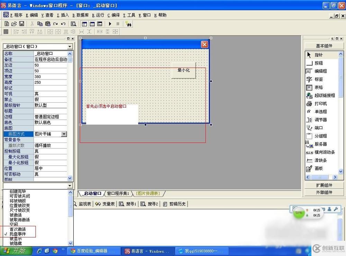Image resolution: width=346 pixels, height=256 pixels.
Task: Open the 监视表 output tab
Action: (x=83, y=204)
